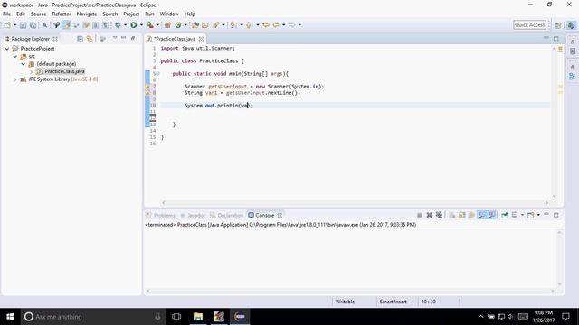Image resolution: width=579 pixels, height=325 pixels.
Task: Click the New Java Package toolbar icon
Action: point(167,25)
